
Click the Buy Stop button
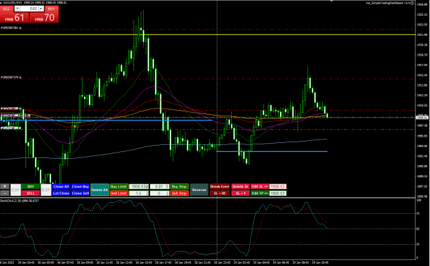pos(179,186)
